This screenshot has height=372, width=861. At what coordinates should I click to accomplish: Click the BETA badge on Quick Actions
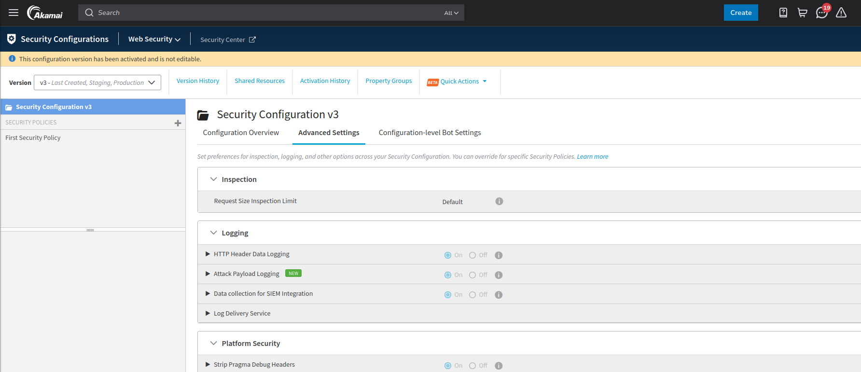[x=432, y=82]
